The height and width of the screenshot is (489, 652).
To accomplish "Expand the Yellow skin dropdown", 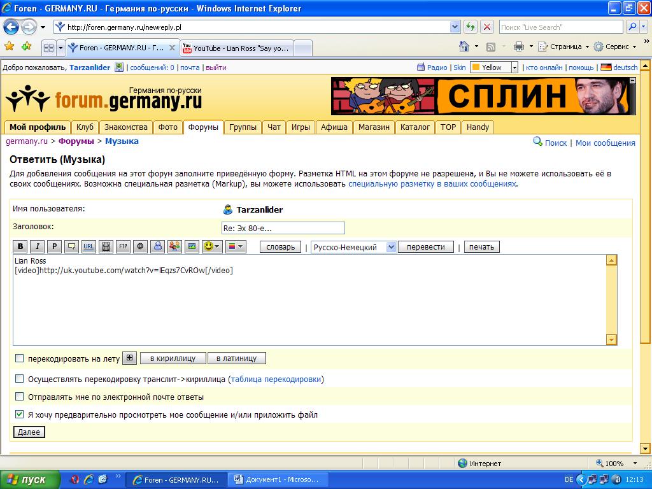I will (514, 67).
